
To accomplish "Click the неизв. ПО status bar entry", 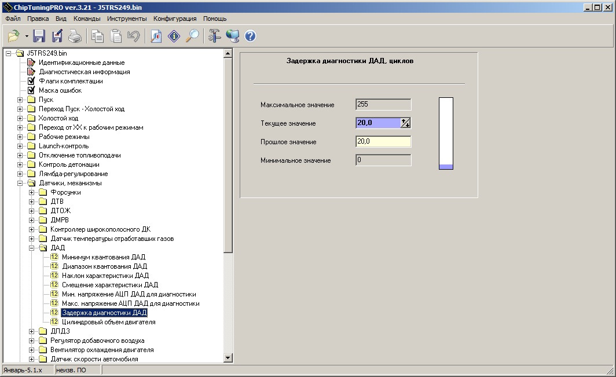I will (x=78, y=370).
